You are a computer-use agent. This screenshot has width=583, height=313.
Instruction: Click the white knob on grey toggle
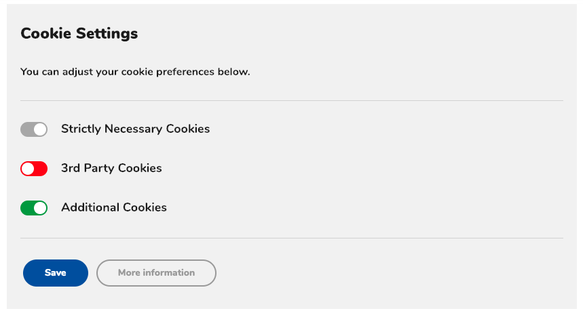point(40,129)
